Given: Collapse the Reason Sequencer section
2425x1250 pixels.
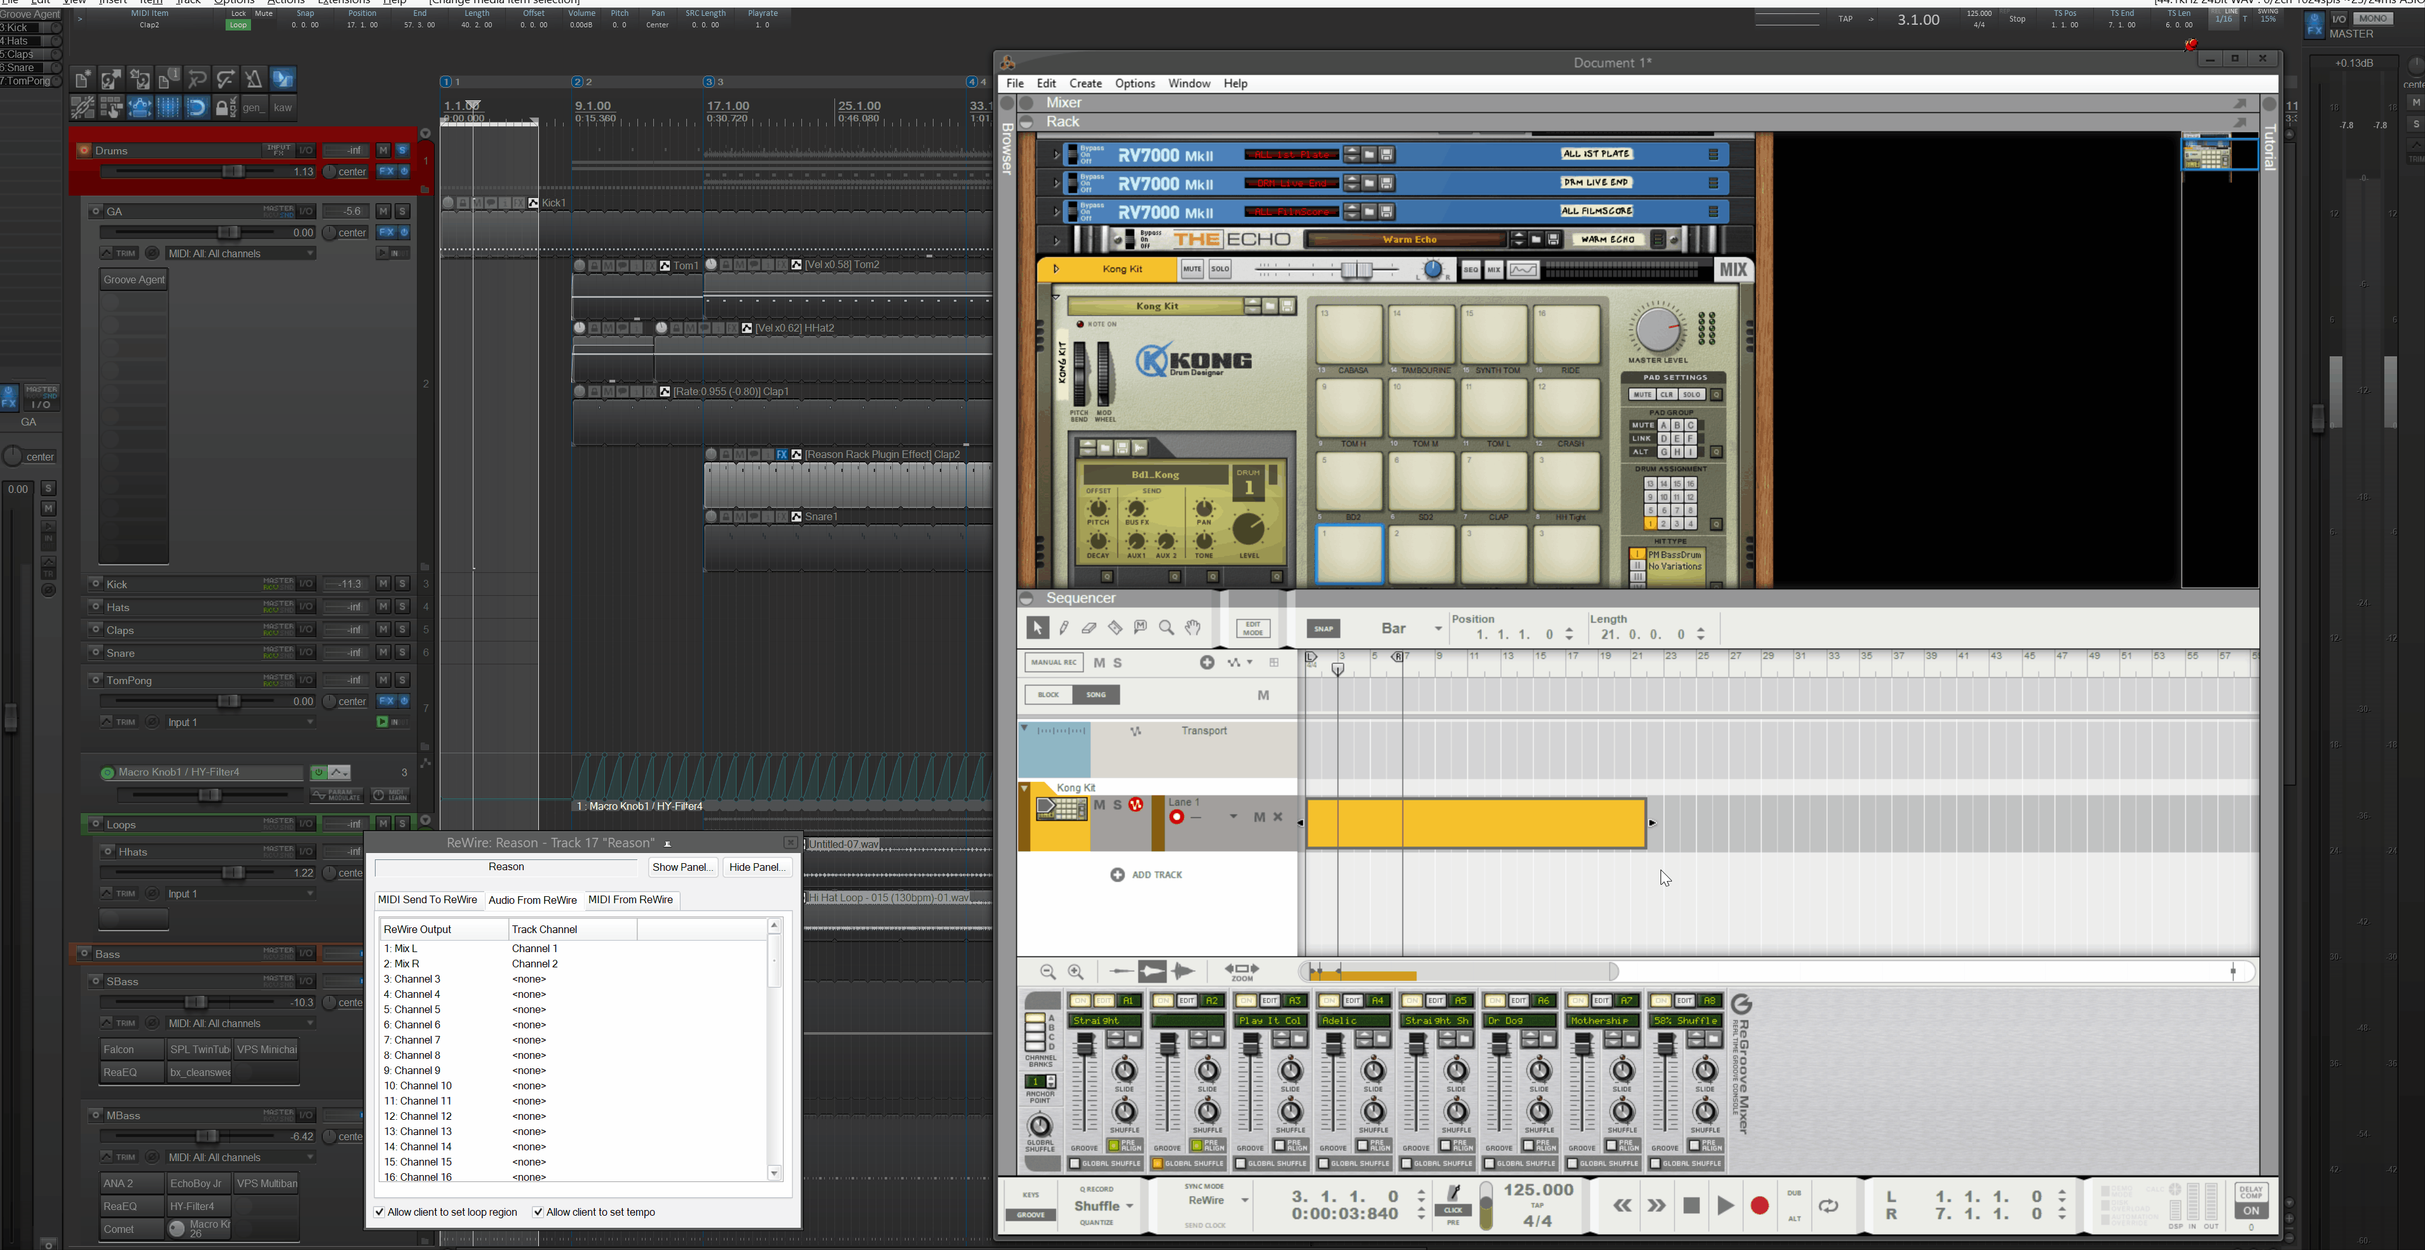Looking at the screenshot, I should (x=1027, y=599).
